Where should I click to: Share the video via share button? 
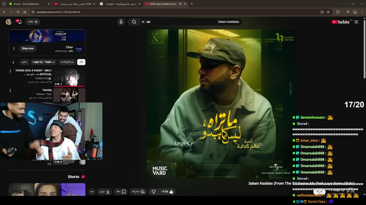pos(139,192)
